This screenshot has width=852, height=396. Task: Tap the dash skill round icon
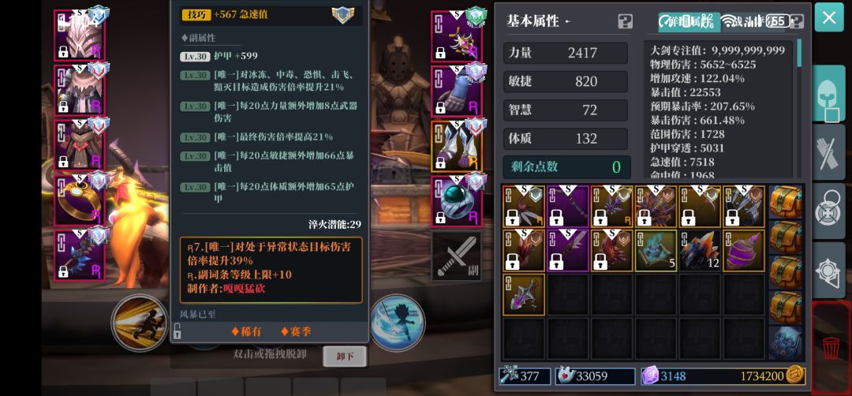[140, 322]
